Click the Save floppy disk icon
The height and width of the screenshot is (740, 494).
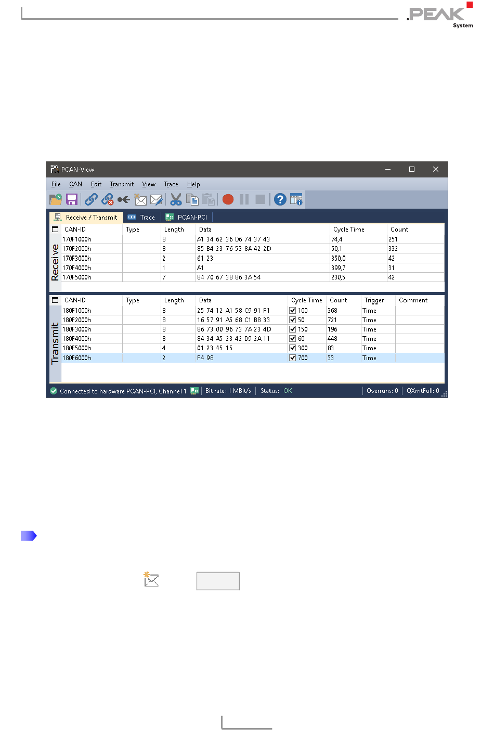coord(72,199)
